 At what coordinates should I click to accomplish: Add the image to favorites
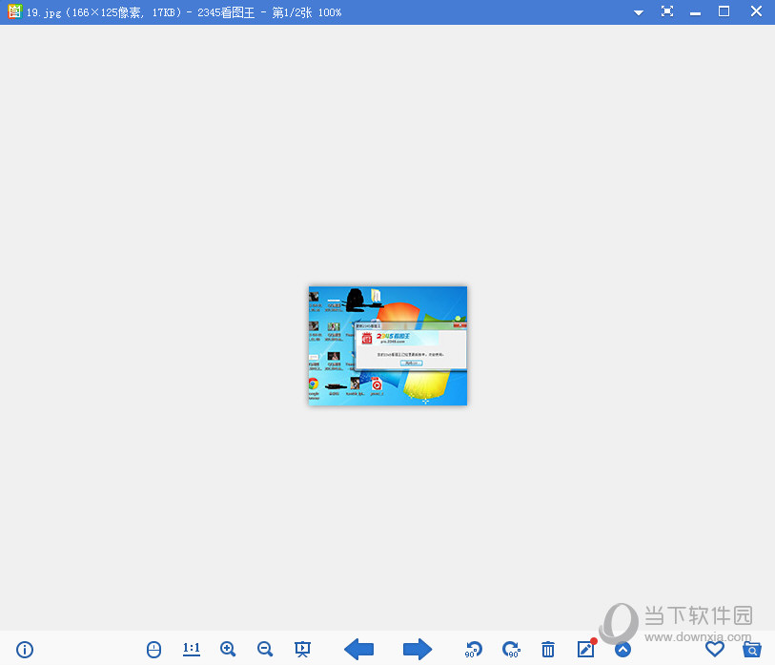tap(714, 649)
